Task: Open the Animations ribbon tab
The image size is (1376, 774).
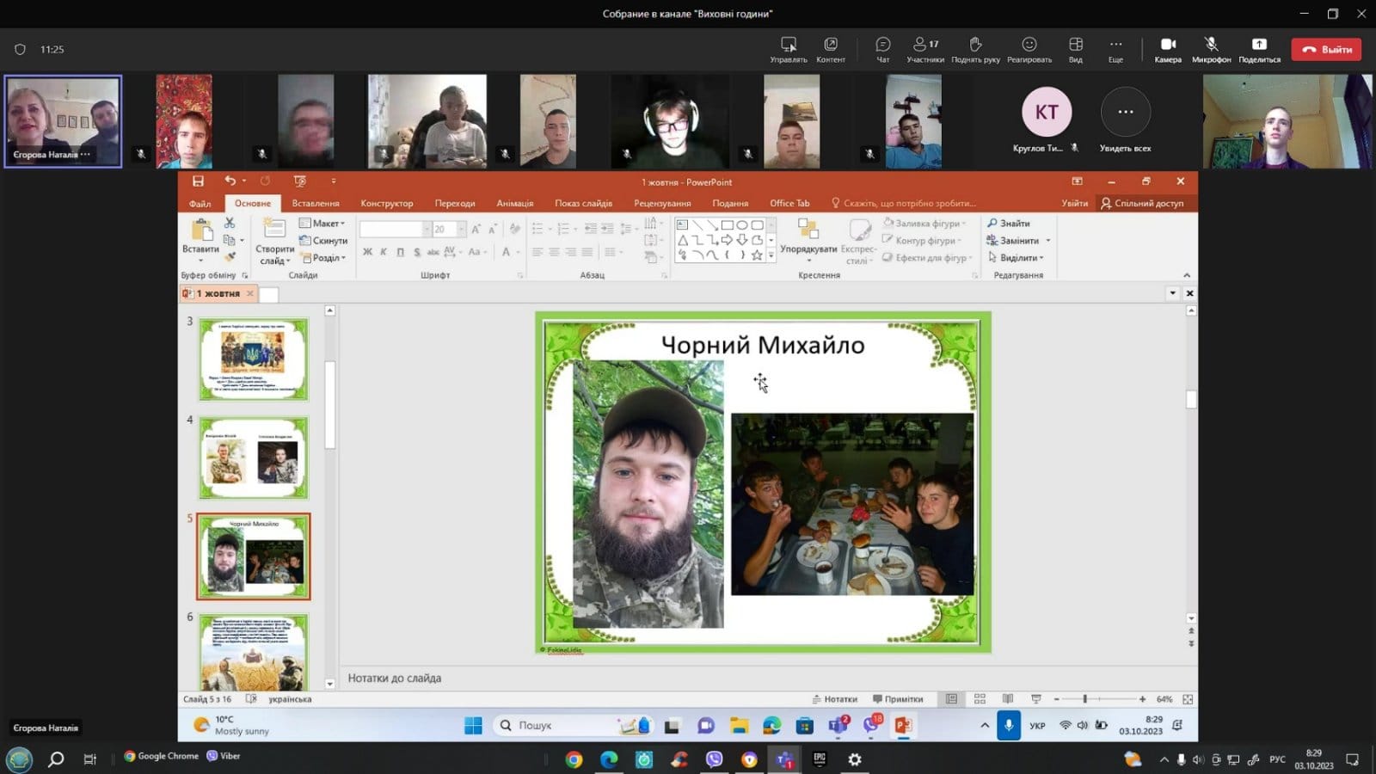Action: tap(515, 204)
